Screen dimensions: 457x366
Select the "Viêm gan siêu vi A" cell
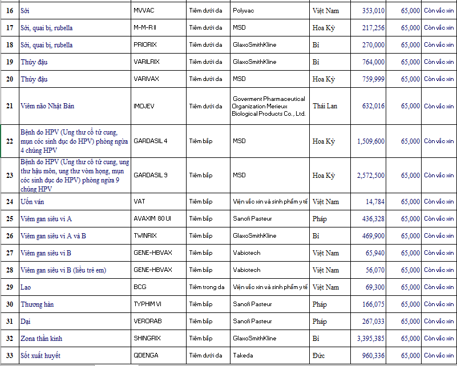[x=75, y=219]
